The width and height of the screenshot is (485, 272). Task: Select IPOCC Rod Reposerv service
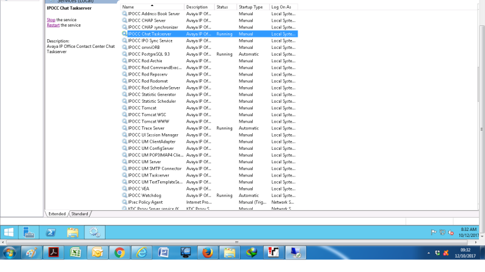[209, 74]
